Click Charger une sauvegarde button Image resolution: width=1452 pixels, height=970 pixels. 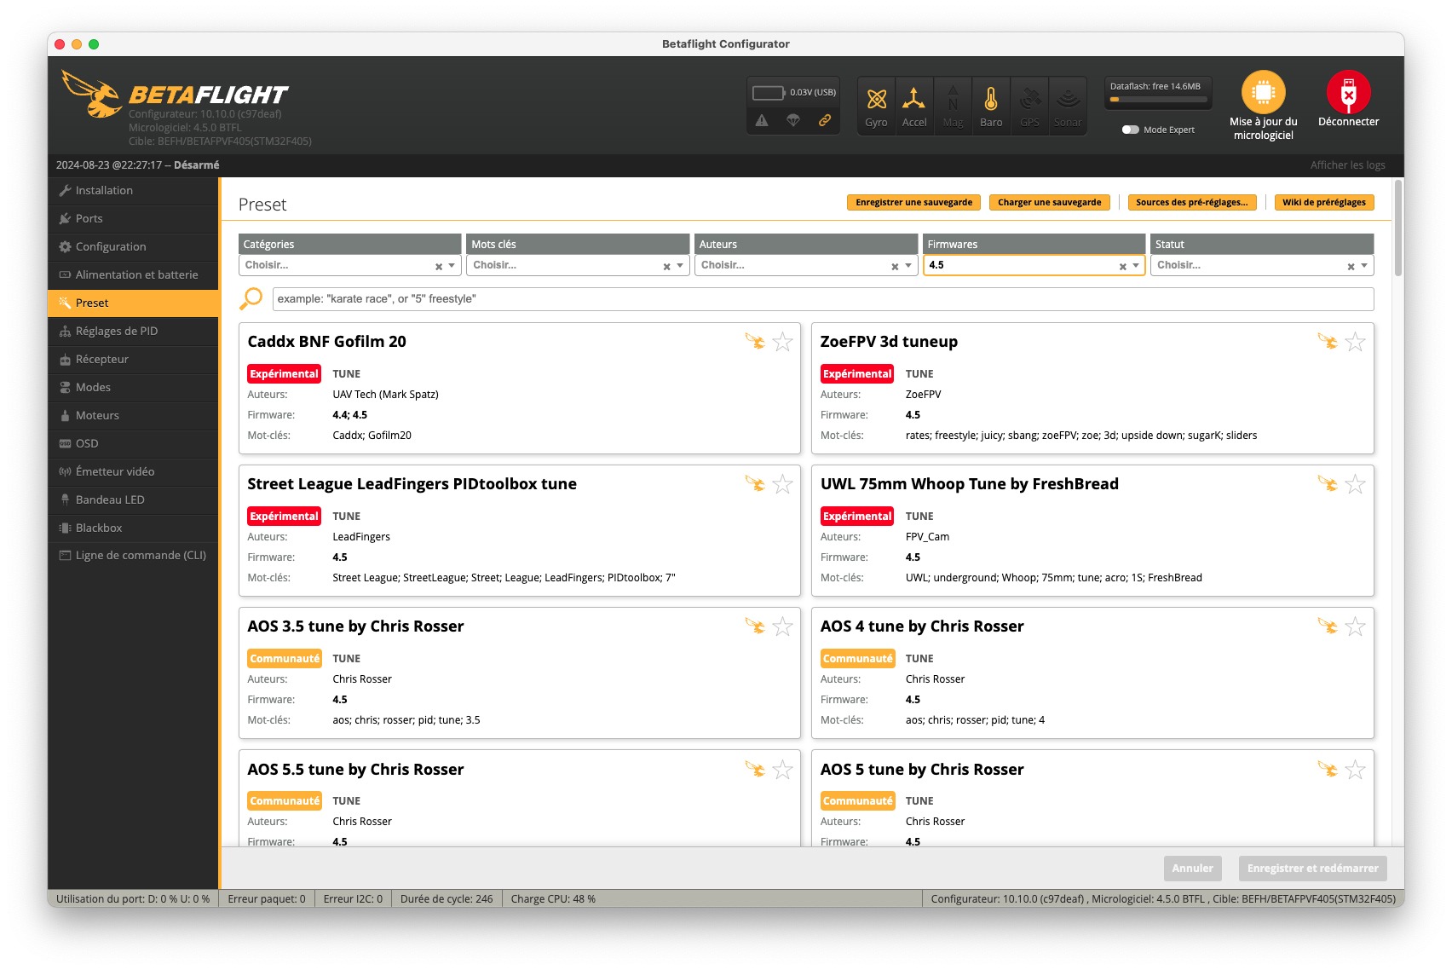(1049, 202)
